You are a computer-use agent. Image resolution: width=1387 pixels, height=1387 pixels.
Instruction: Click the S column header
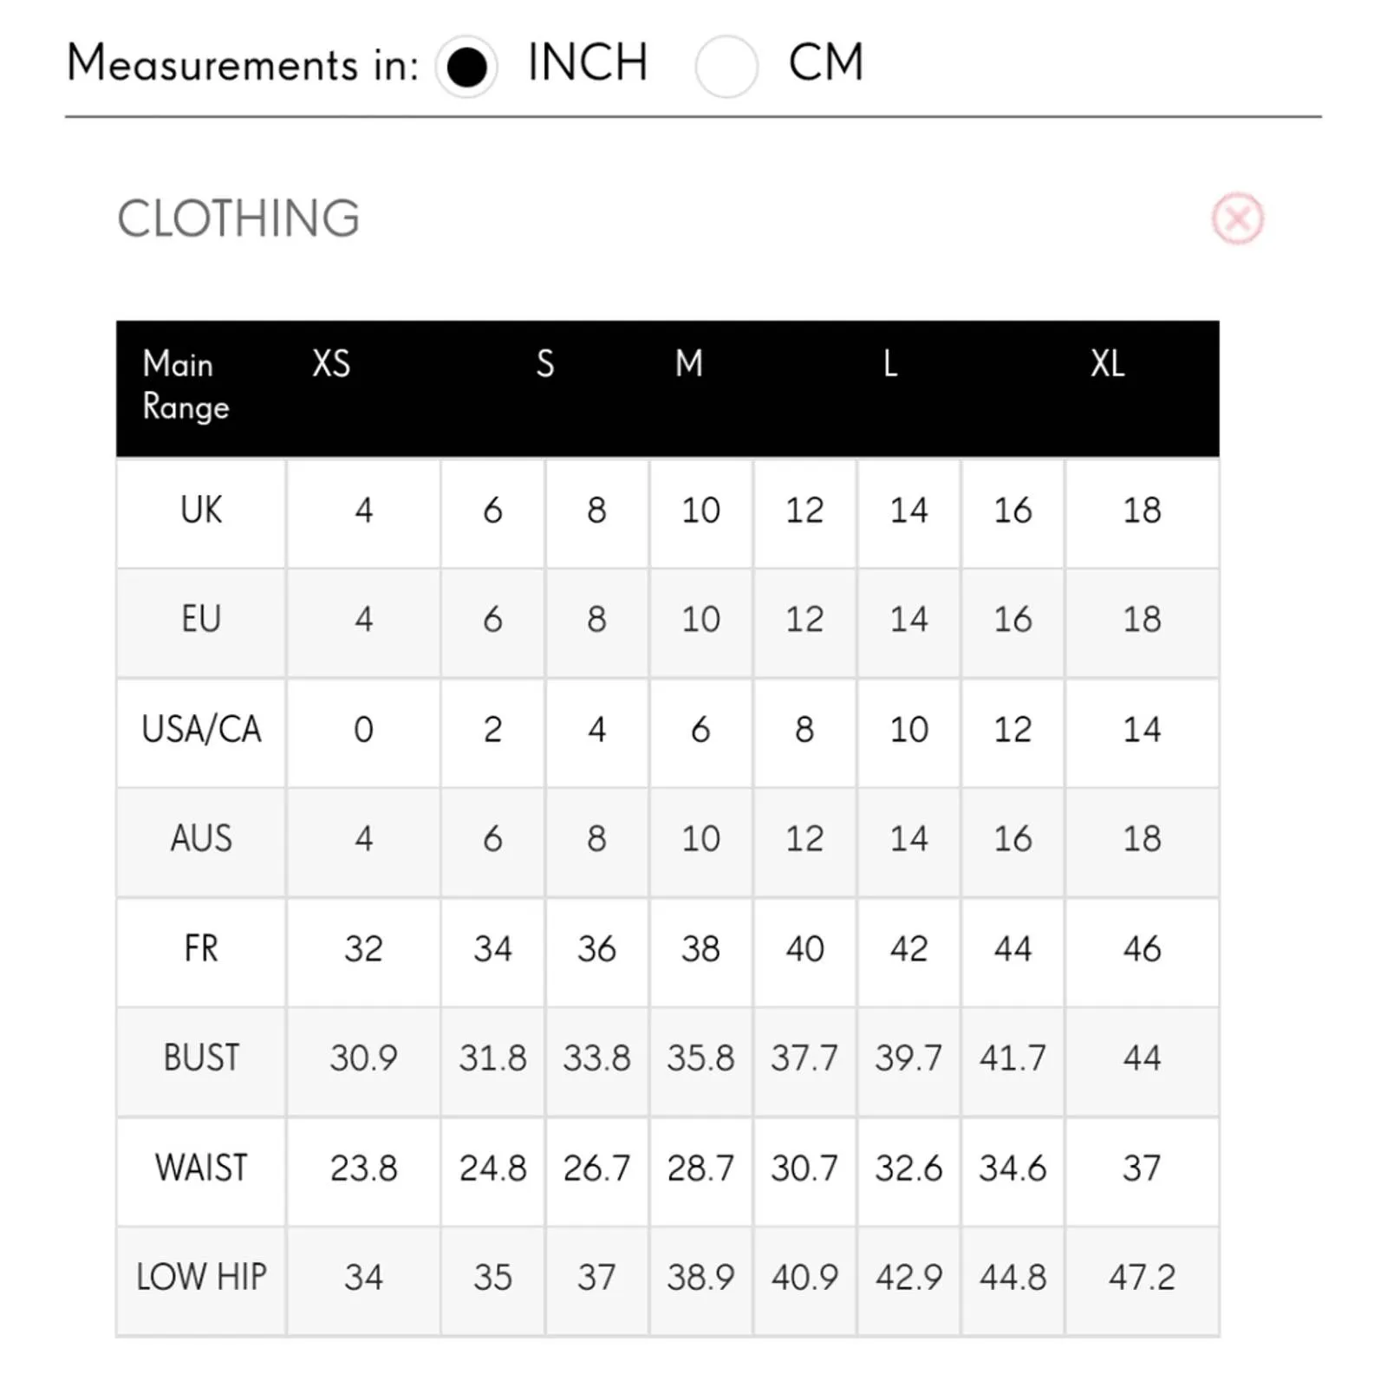click(x=545, y=363)
